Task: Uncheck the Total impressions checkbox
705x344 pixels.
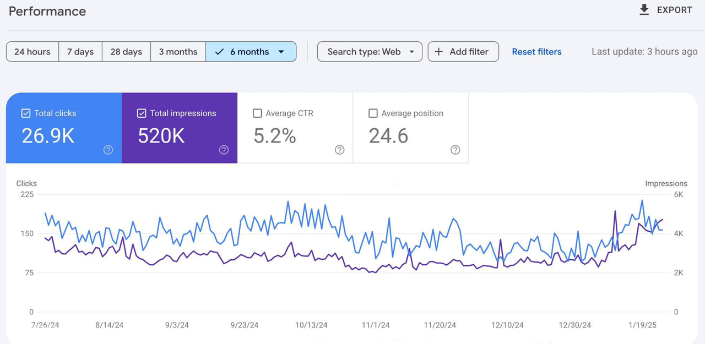Action: pos(142,113)
